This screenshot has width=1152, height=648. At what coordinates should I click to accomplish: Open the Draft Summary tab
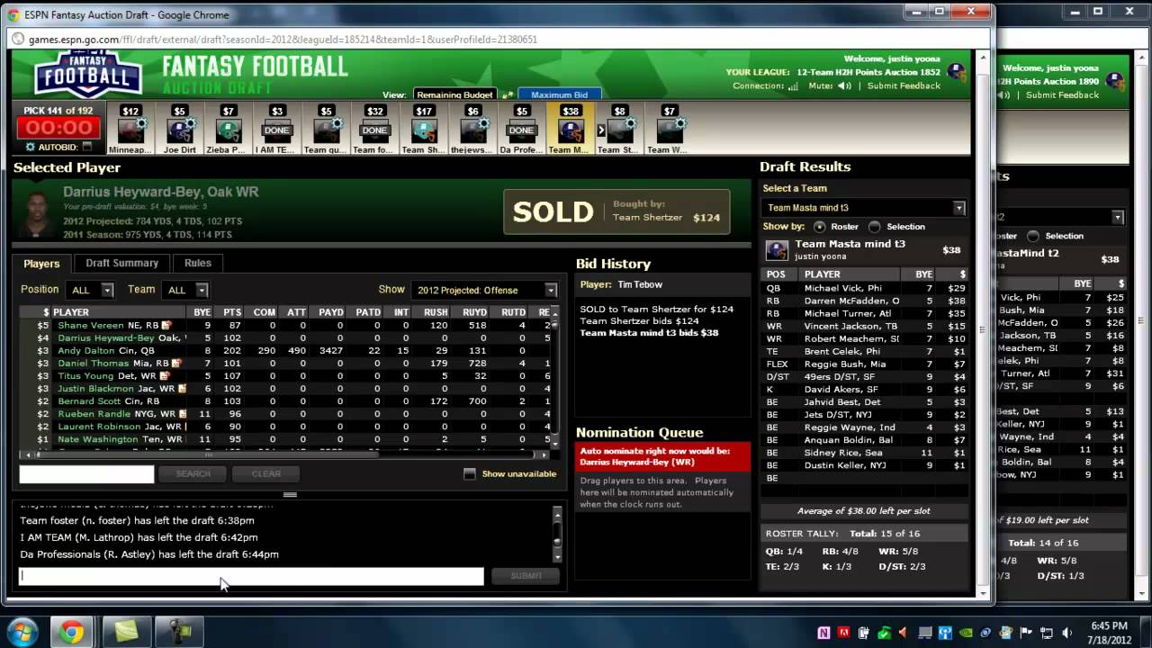click(x=121, y=263)
